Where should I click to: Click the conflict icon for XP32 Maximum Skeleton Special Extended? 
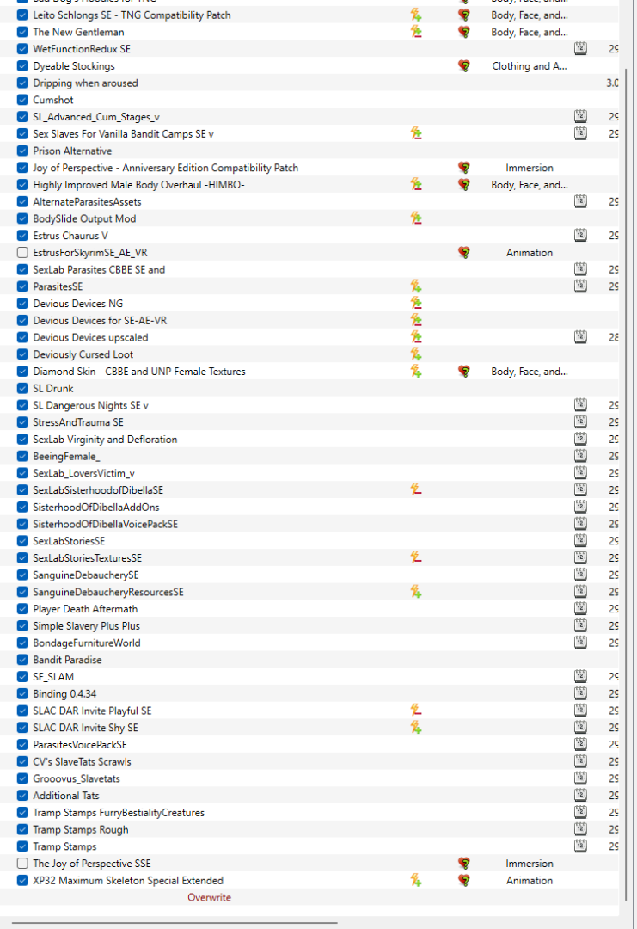[416, 881]
